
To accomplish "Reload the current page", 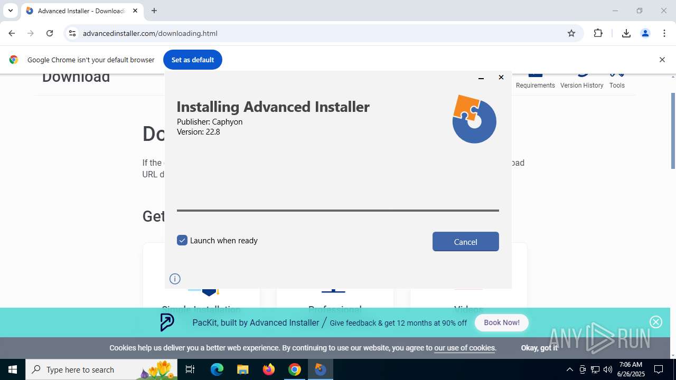I will [x=50, y=33].
